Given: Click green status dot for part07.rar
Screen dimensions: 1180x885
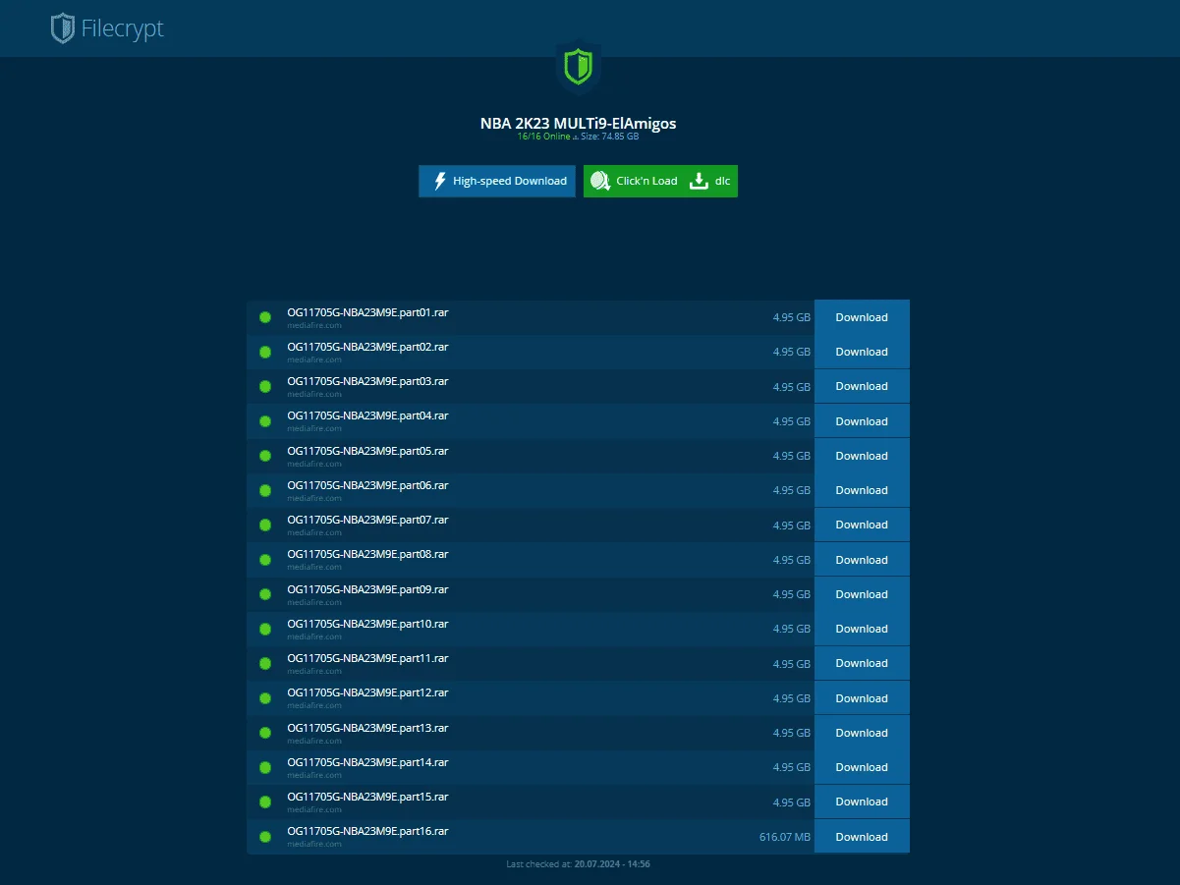Looking at the screenshot, I should click(x=265, y=525).
